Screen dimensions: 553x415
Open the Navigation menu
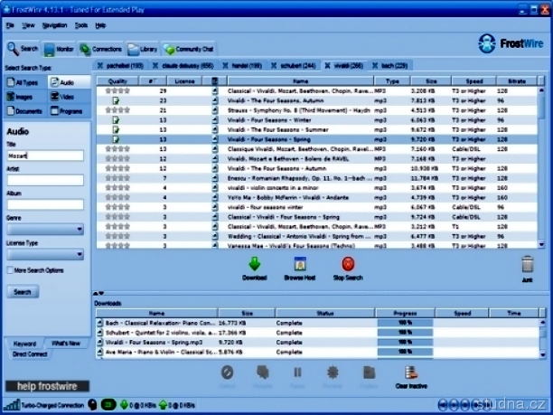tap(53, 25)
